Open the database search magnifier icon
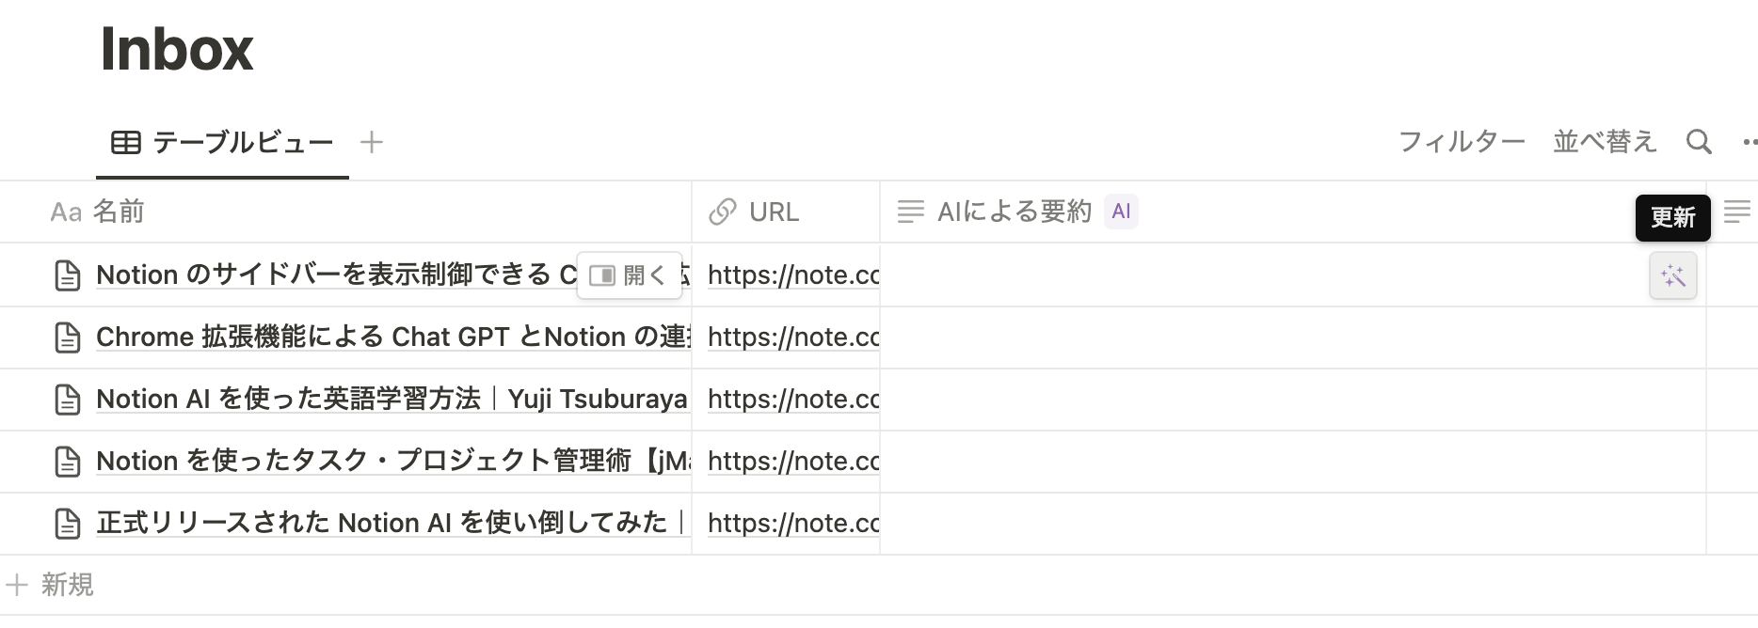The width and height of the screenshot is (1758, 628). (1699, 142)
